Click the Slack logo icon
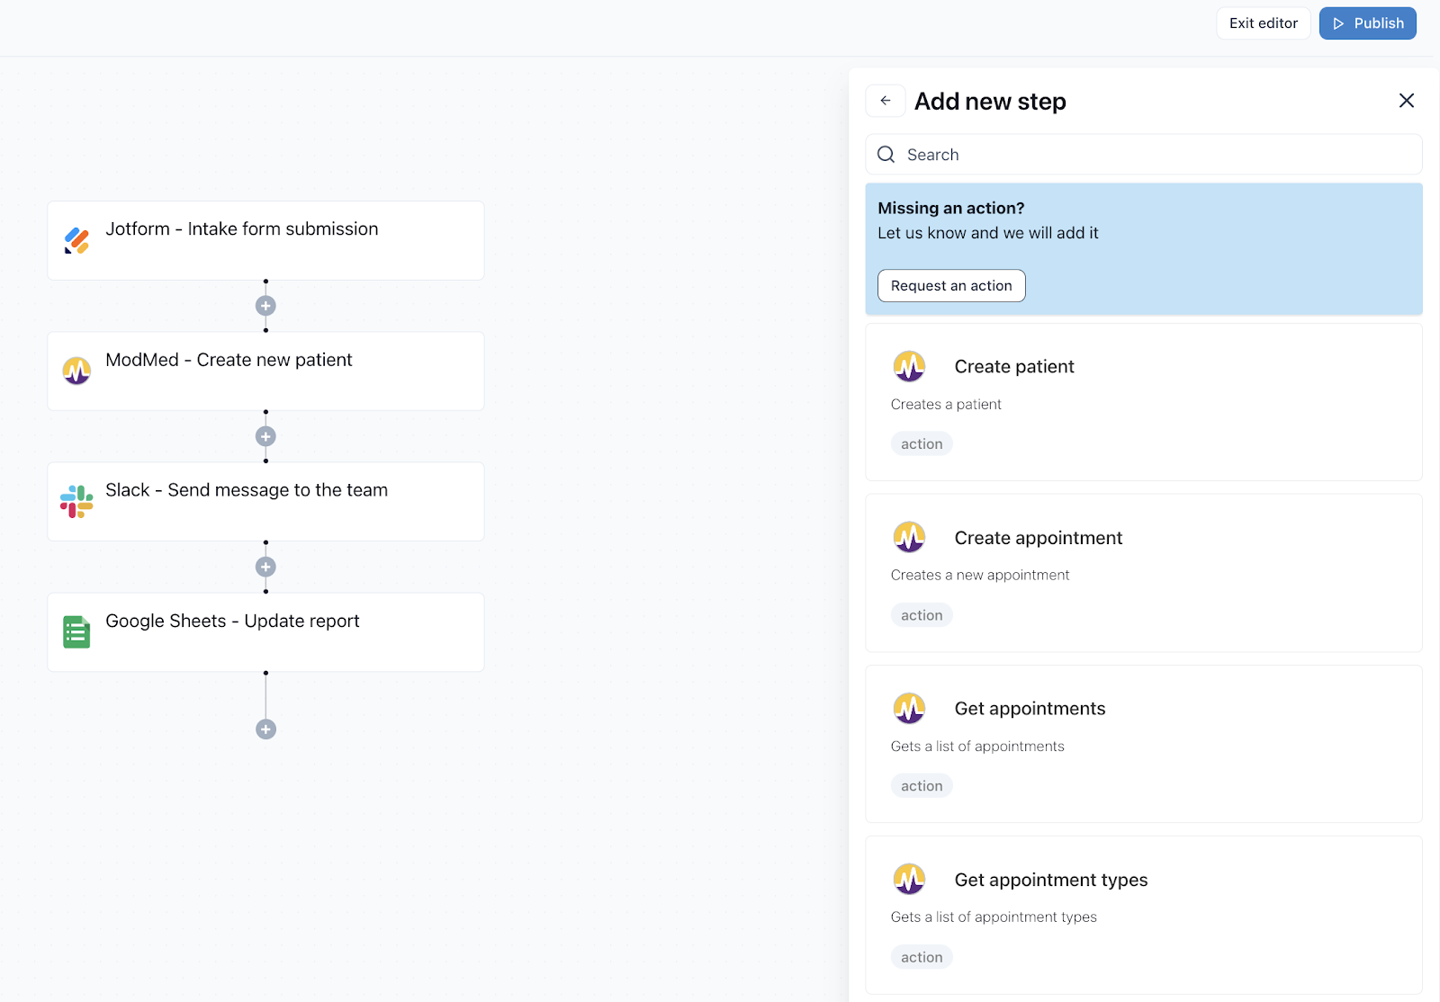The width and height of the screenshot is (1440, 1002). point(76,502)
